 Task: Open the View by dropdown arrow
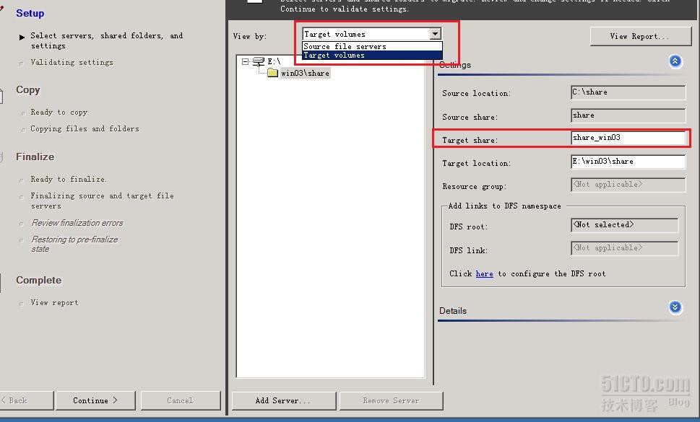435,34
